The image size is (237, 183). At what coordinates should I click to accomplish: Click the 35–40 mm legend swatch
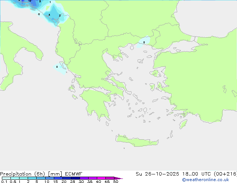click(x=92, y=178)
